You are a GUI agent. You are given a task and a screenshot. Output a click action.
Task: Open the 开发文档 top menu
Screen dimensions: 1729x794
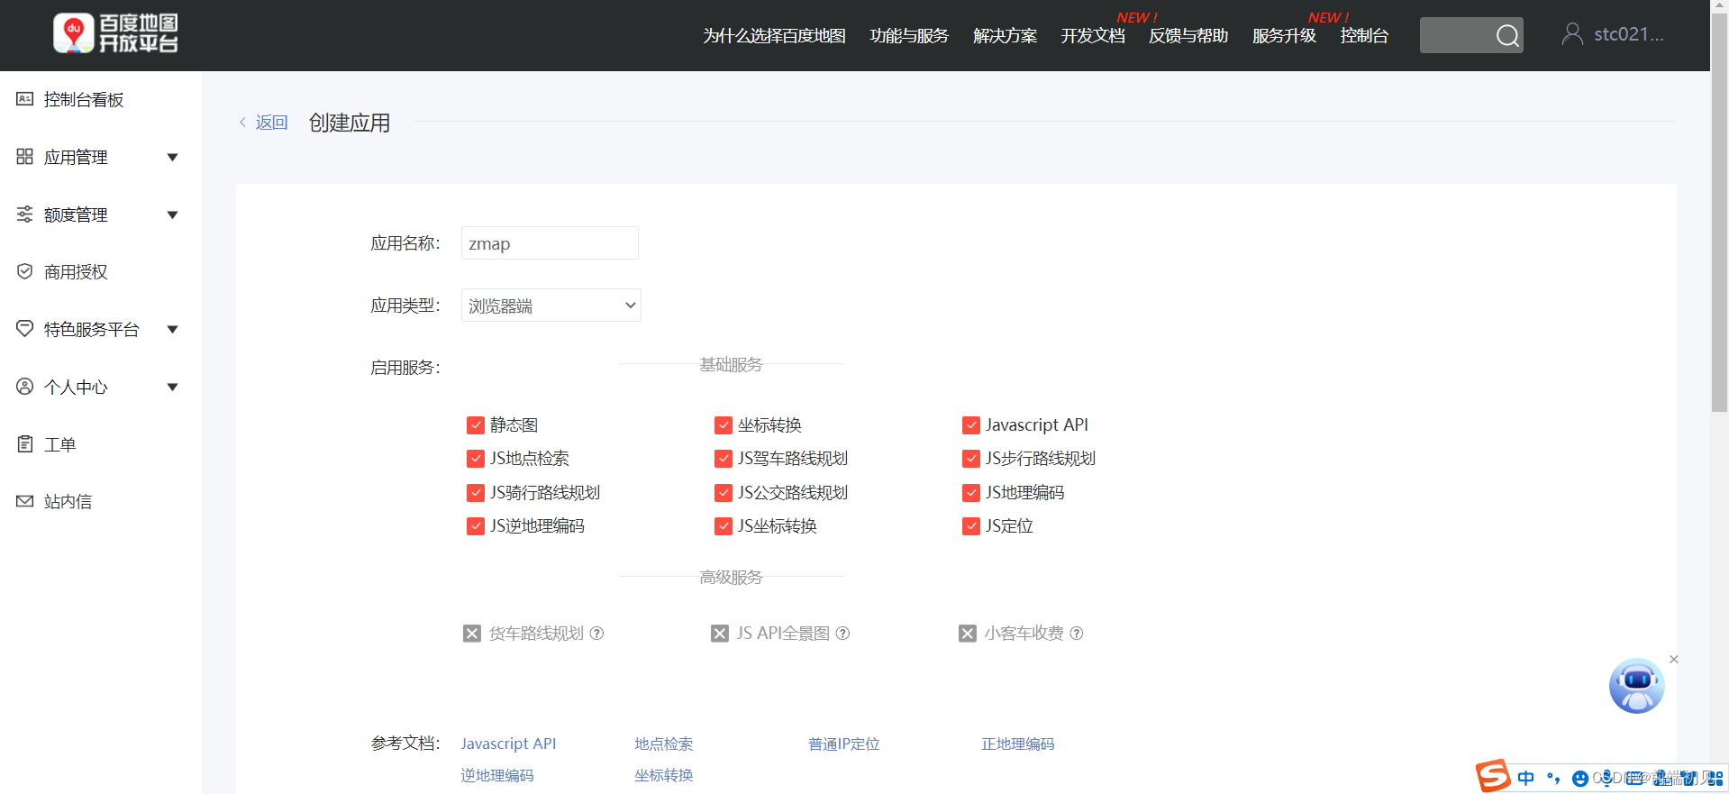click(x=1092, y=36)
